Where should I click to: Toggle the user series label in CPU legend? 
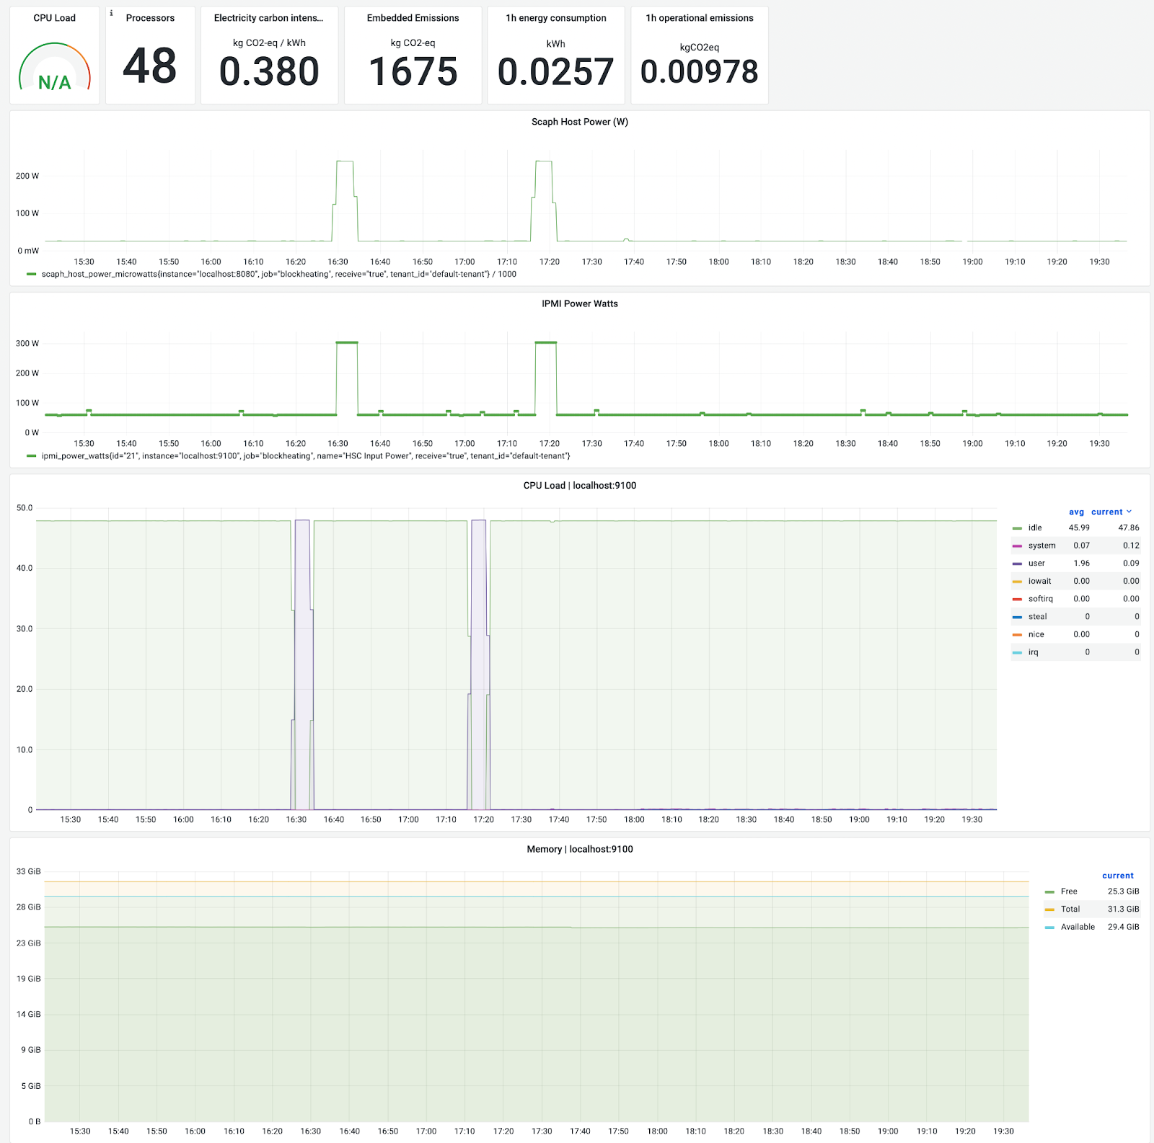point(1036,564)
